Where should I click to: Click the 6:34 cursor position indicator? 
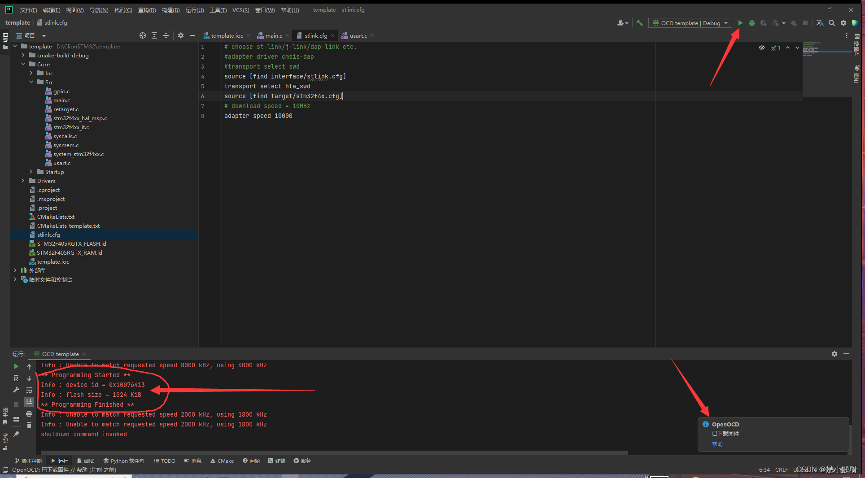tap(764, 469)
